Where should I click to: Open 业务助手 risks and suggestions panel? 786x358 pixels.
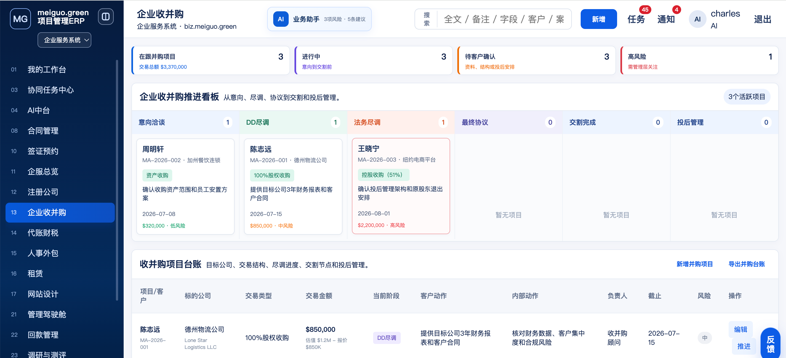(319, 19)
